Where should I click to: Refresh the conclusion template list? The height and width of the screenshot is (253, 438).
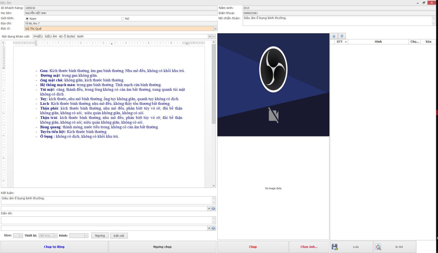(x=214, y=208)
